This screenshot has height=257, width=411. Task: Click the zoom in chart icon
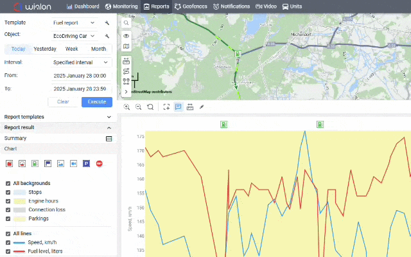coord(127,107)
